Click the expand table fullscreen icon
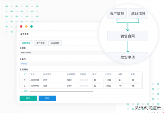164x113 pixels. pos(25,74)
